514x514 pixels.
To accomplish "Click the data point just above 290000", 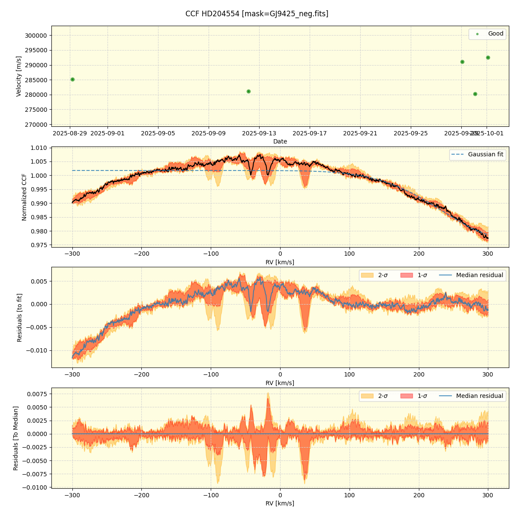I will 462,62.
